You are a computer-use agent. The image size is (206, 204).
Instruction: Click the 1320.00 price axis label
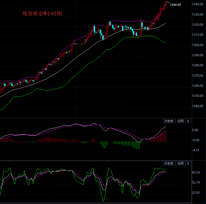coord(198,25)
